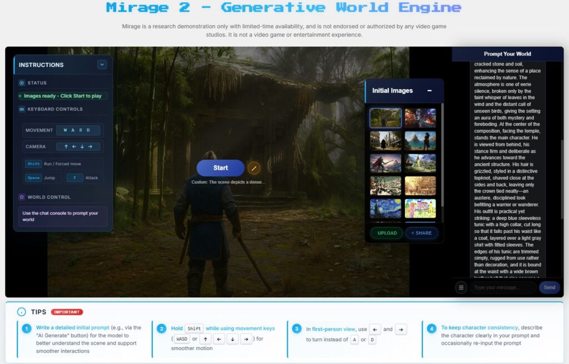Collapse the Instructions panel with its chevron
This screenshot has width=569, height=364.
coord(102,64)
